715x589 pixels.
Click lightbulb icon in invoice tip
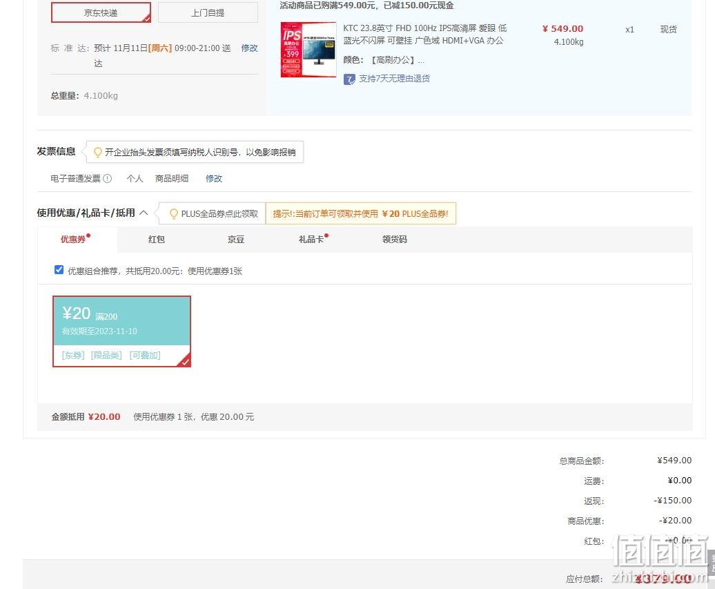point(97,152)
